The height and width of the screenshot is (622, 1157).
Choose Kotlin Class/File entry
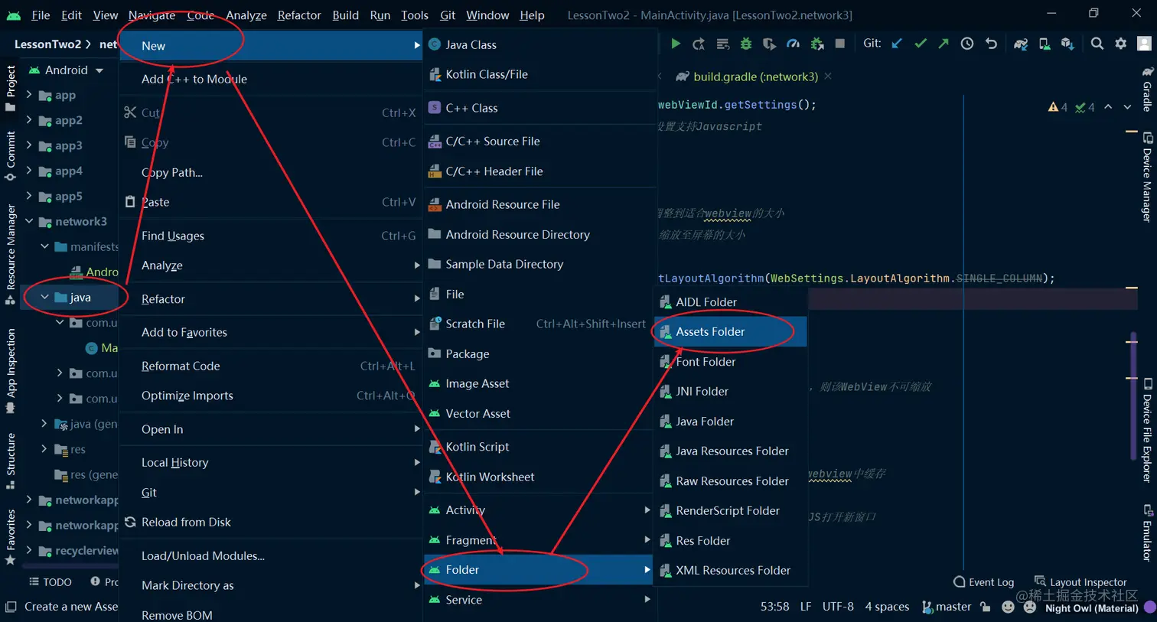click(x=540, y=74)
